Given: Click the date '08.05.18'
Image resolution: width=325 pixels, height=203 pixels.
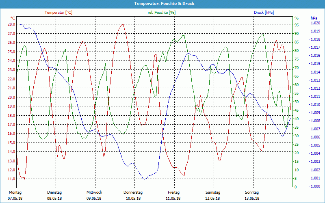Looking at the screenshot, I should point(54,199).
